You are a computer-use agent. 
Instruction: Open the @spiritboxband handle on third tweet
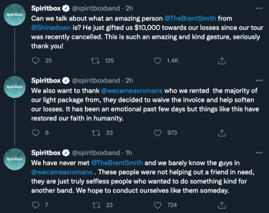pyautogui.click(x=96, y=153)
